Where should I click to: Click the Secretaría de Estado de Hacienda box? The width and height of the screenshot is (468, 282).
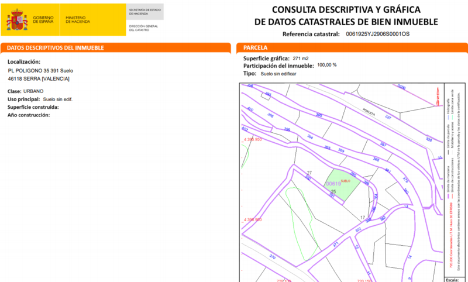(145, 11)
